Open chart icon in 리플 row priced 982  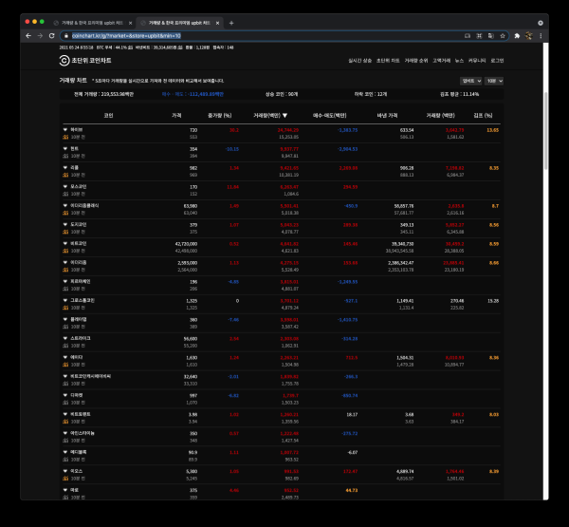[65, 175]
